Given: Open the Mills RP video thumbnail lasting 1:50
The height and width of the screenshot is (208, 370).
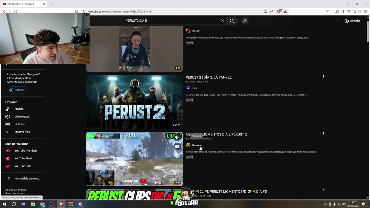Looking at the screenshot, I should (134, 49).
